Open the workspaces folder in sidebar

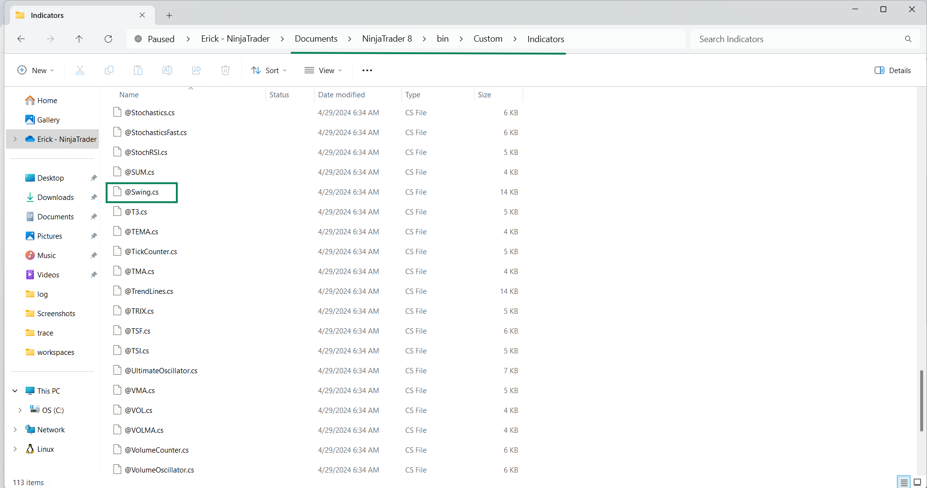tap(55, 352)
